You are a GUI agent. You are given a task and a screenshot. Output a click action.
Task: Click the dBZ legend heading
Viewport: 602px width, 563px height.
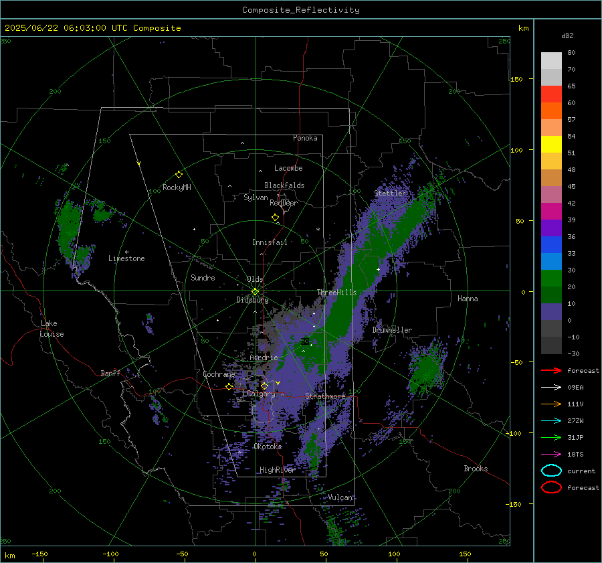point(567,35)
